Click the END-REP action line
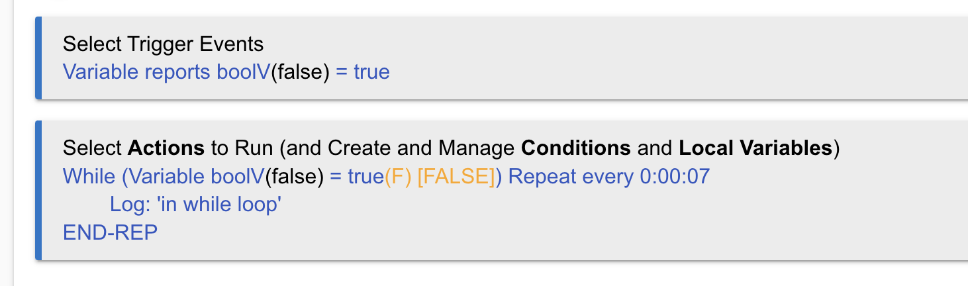The height and width of the screenshot is (286, 968). (x=110, y=232)
